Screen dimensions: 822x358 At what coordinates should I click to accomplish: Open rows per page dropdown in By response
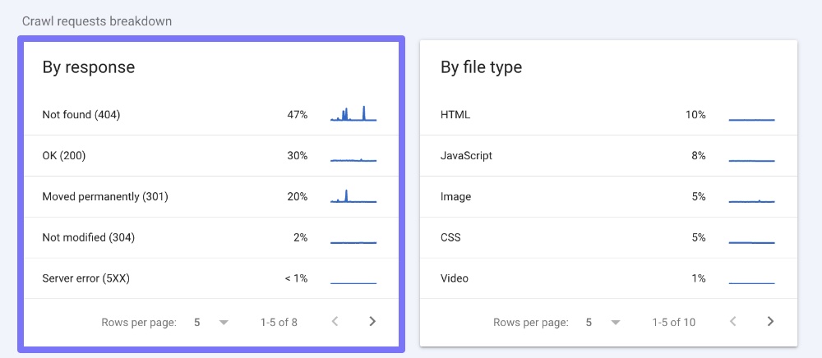211,323
